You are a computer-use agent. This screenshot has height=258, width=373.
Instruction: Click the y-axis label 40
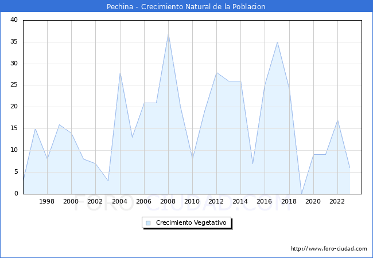tap(14, 19)
